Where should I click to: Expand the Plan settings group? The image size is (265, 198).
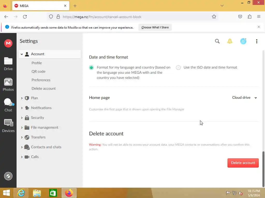pos(22,98)
